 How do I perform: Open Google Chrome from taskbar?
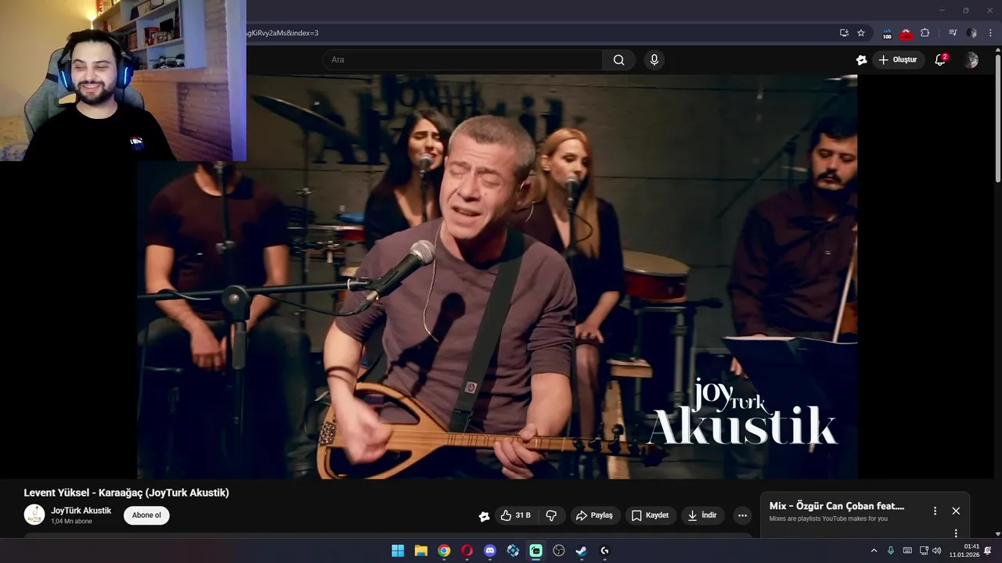(x=444, y=550)
